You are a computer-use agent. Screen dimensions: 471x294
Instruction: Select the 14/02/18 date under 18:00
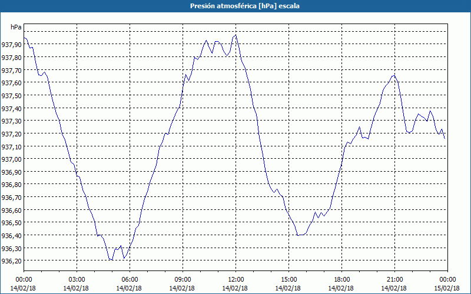(x=341, y=288)
